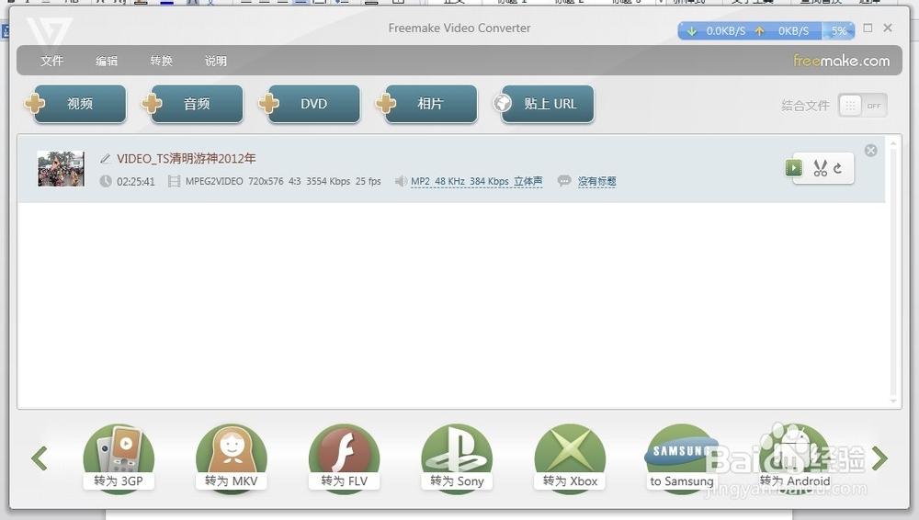Click the rotate arrow icon
The width and height of the screenshot is (919, 520).
(x=837, y=168)
